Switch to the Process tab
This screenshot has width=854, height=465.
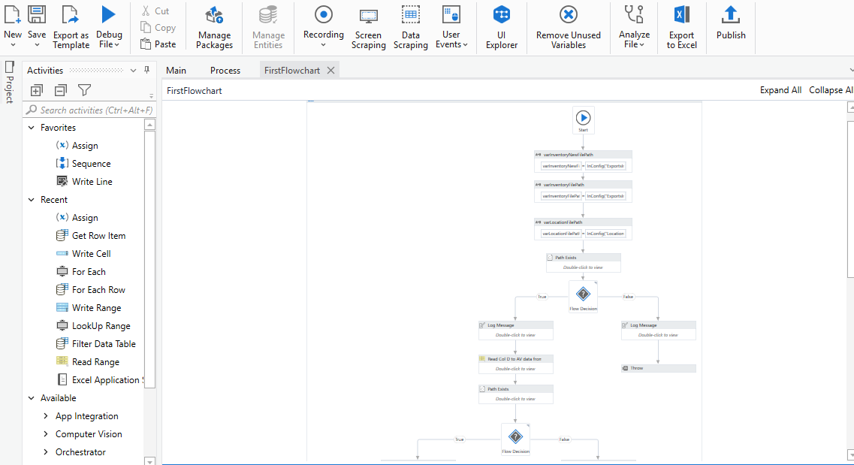point(225,70)
